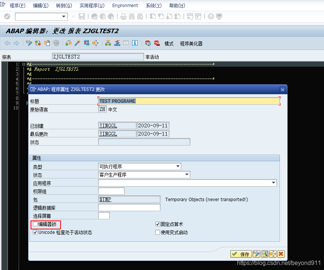324x270 pixels.
Task: Open the 应用程序 dropdown
Action: pyautogui.click(x=273, y=183)
